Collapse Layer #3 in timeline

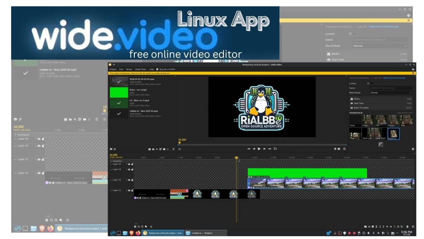111,169
